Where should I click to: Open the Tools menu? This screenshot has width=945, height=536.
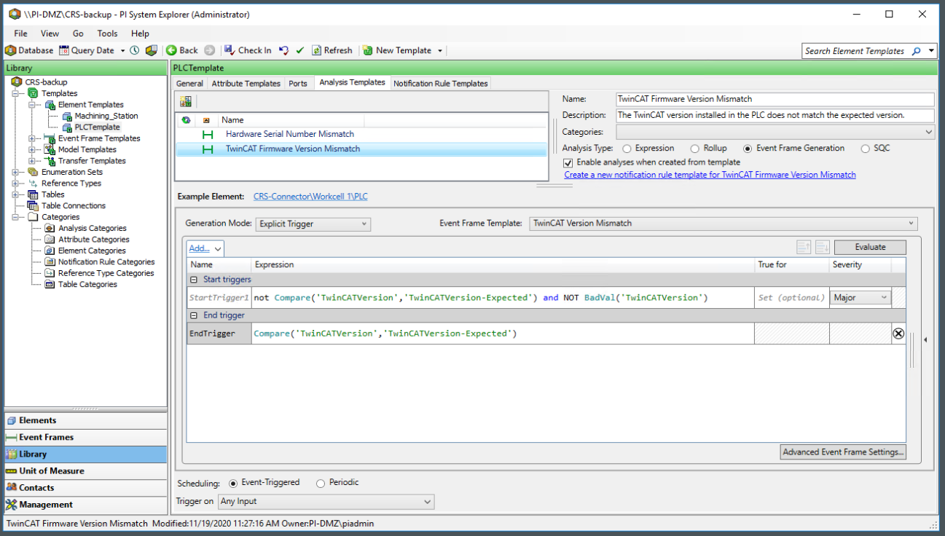(107, 33)
